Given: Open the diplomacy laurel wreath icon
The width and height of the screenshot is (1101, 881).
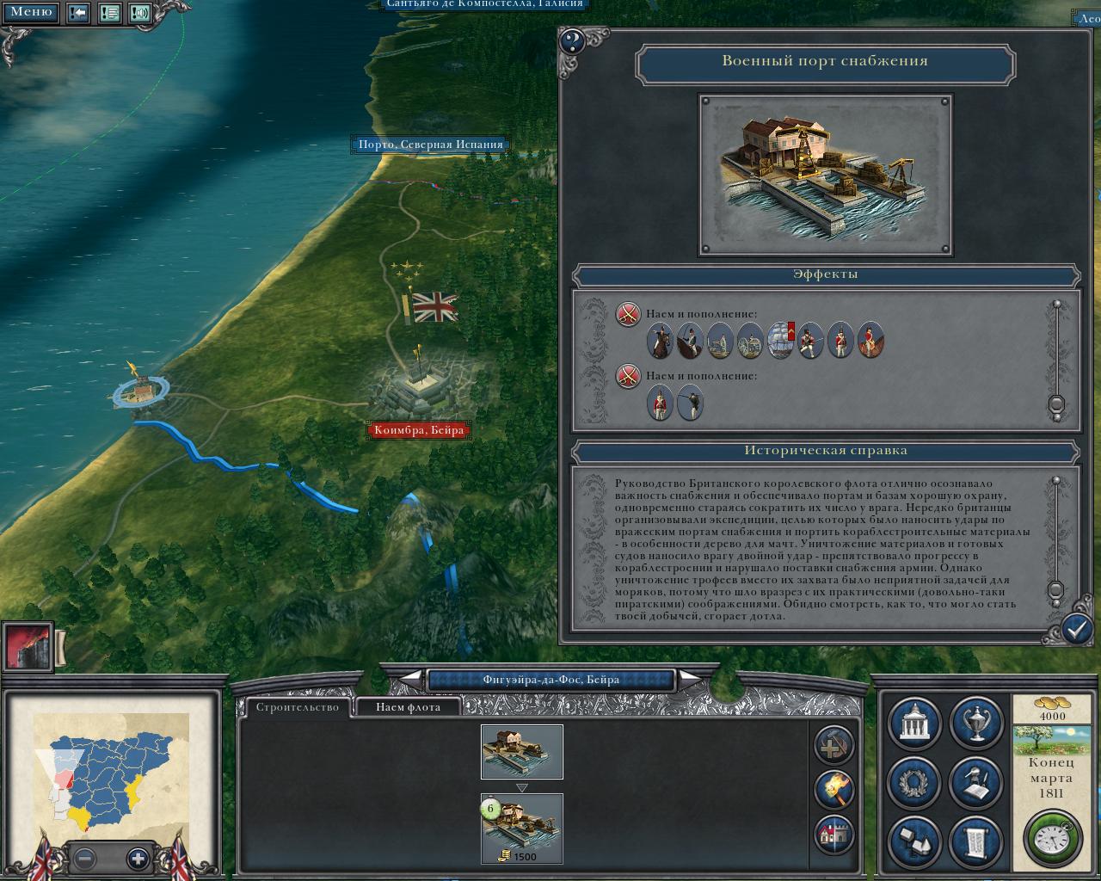Looking at the screenshot, I should 914,783.
